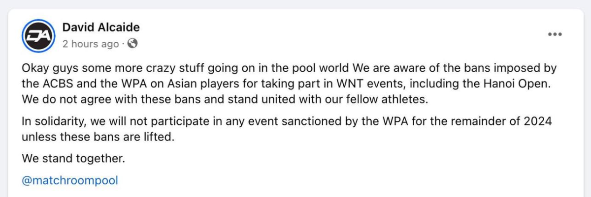Click "Asian players" in the post text
Screen dimensions: 591x197
coord(186,84)
